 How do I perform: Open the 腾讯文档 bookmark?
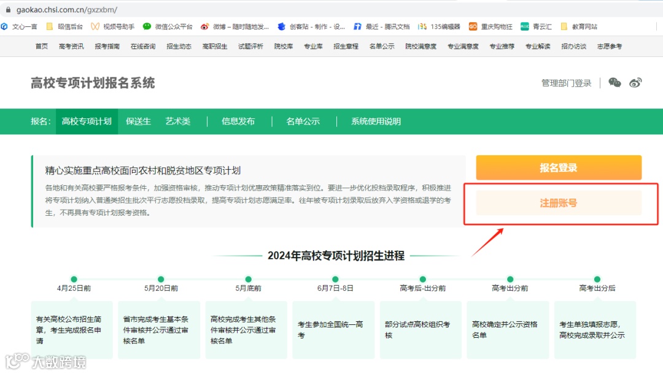pyautogui.click(x=382, y=26)
